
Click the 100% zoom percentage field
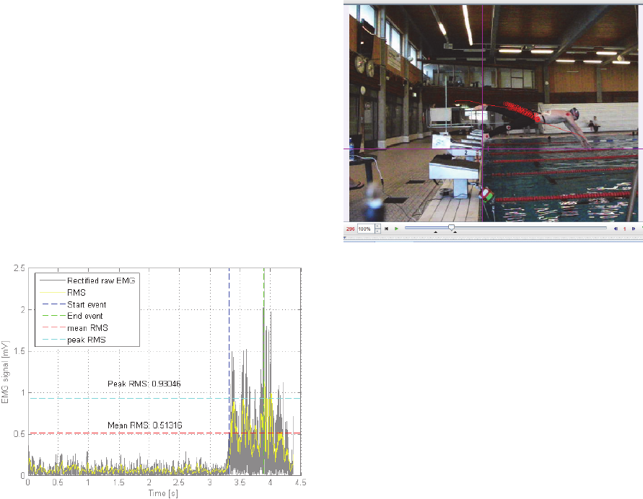pyautogui.click(x=365, y=229)
